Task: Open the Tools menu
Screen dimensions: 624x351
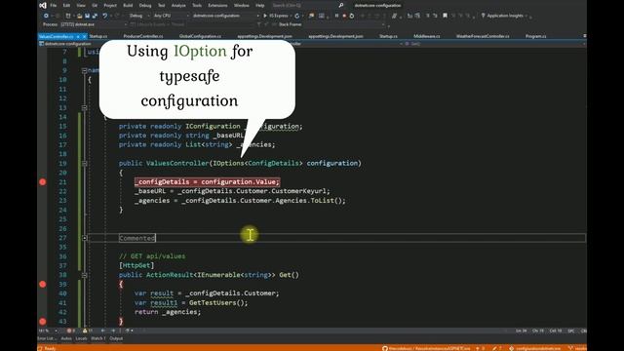Action: [x=197, y=5]
